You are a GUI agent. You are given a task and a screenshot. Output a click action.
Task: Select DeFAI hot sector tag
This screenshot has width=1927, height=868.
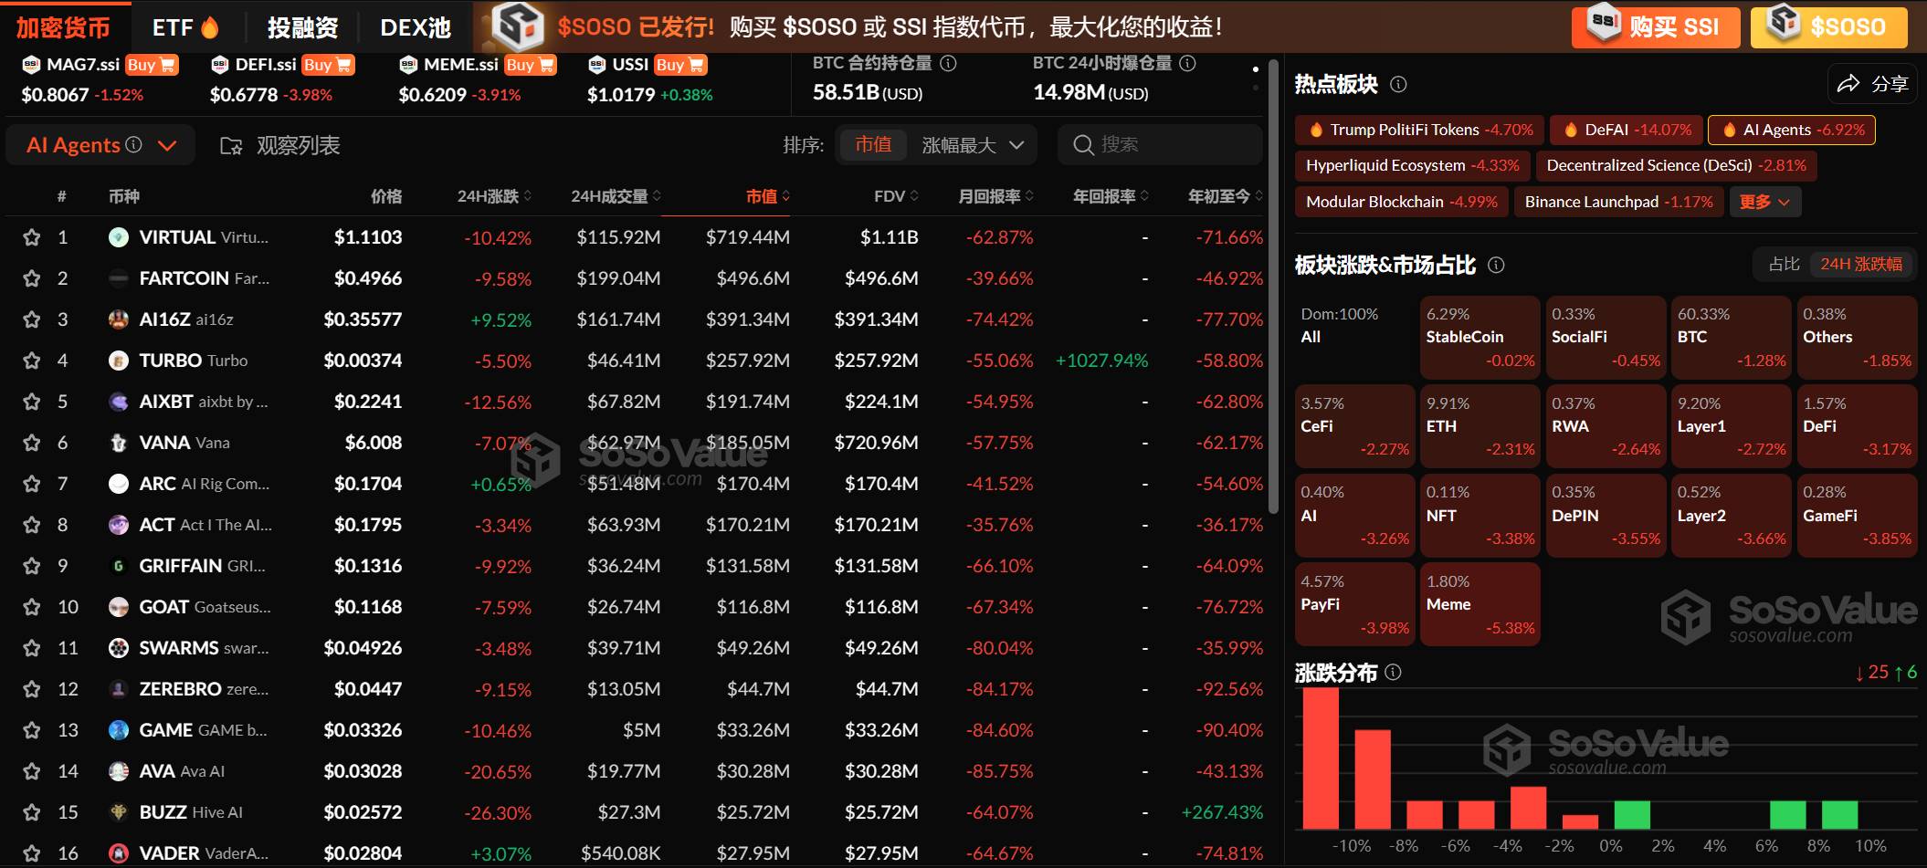click(x=1627, y=130)
